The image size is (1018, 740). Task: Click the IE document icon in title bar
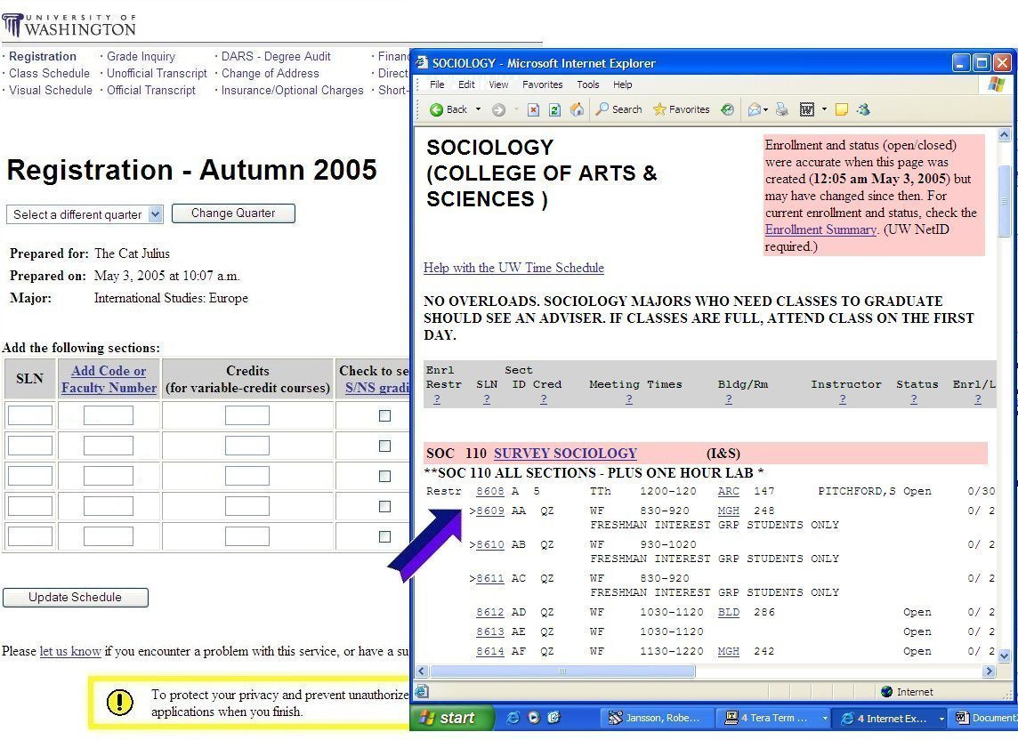422,63
